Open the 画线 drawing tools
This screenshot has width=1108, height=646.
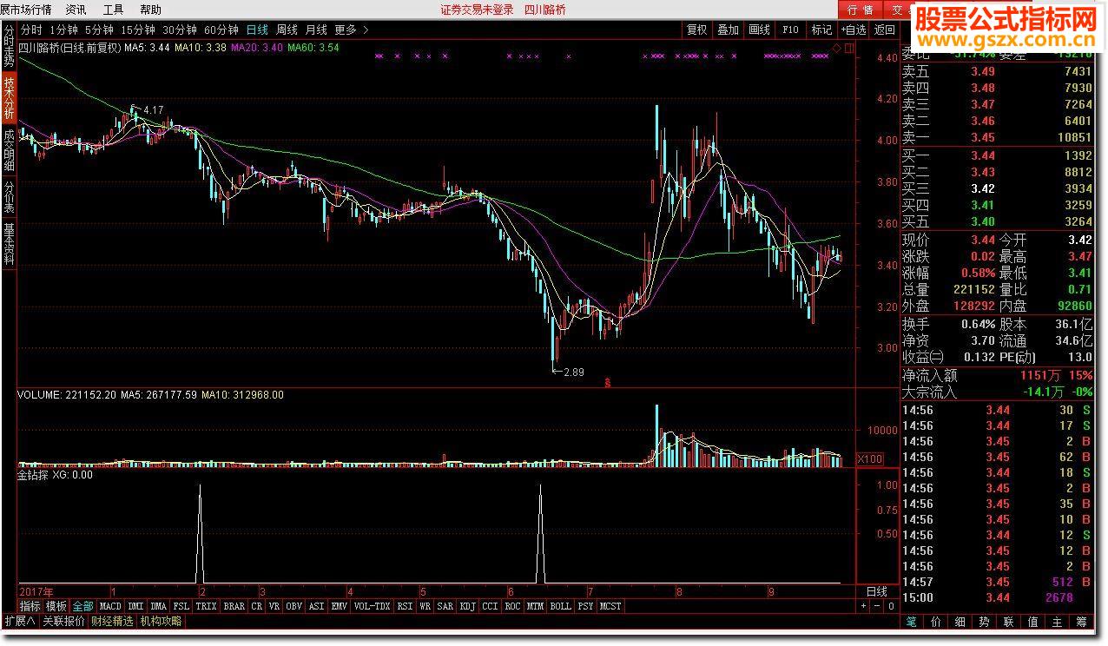pyautogui.click(x=759, y=30)
